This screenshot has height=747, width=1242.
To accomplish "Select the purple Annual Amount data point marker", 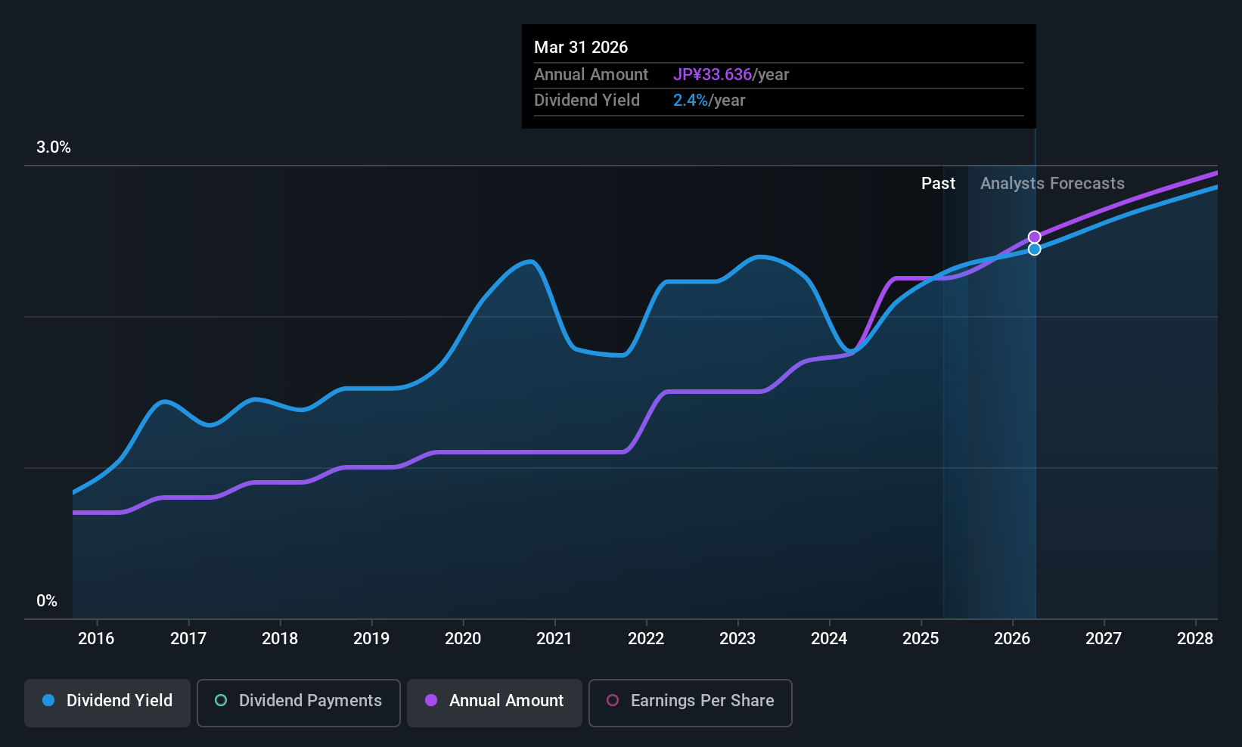I will tap(1034, 237).
